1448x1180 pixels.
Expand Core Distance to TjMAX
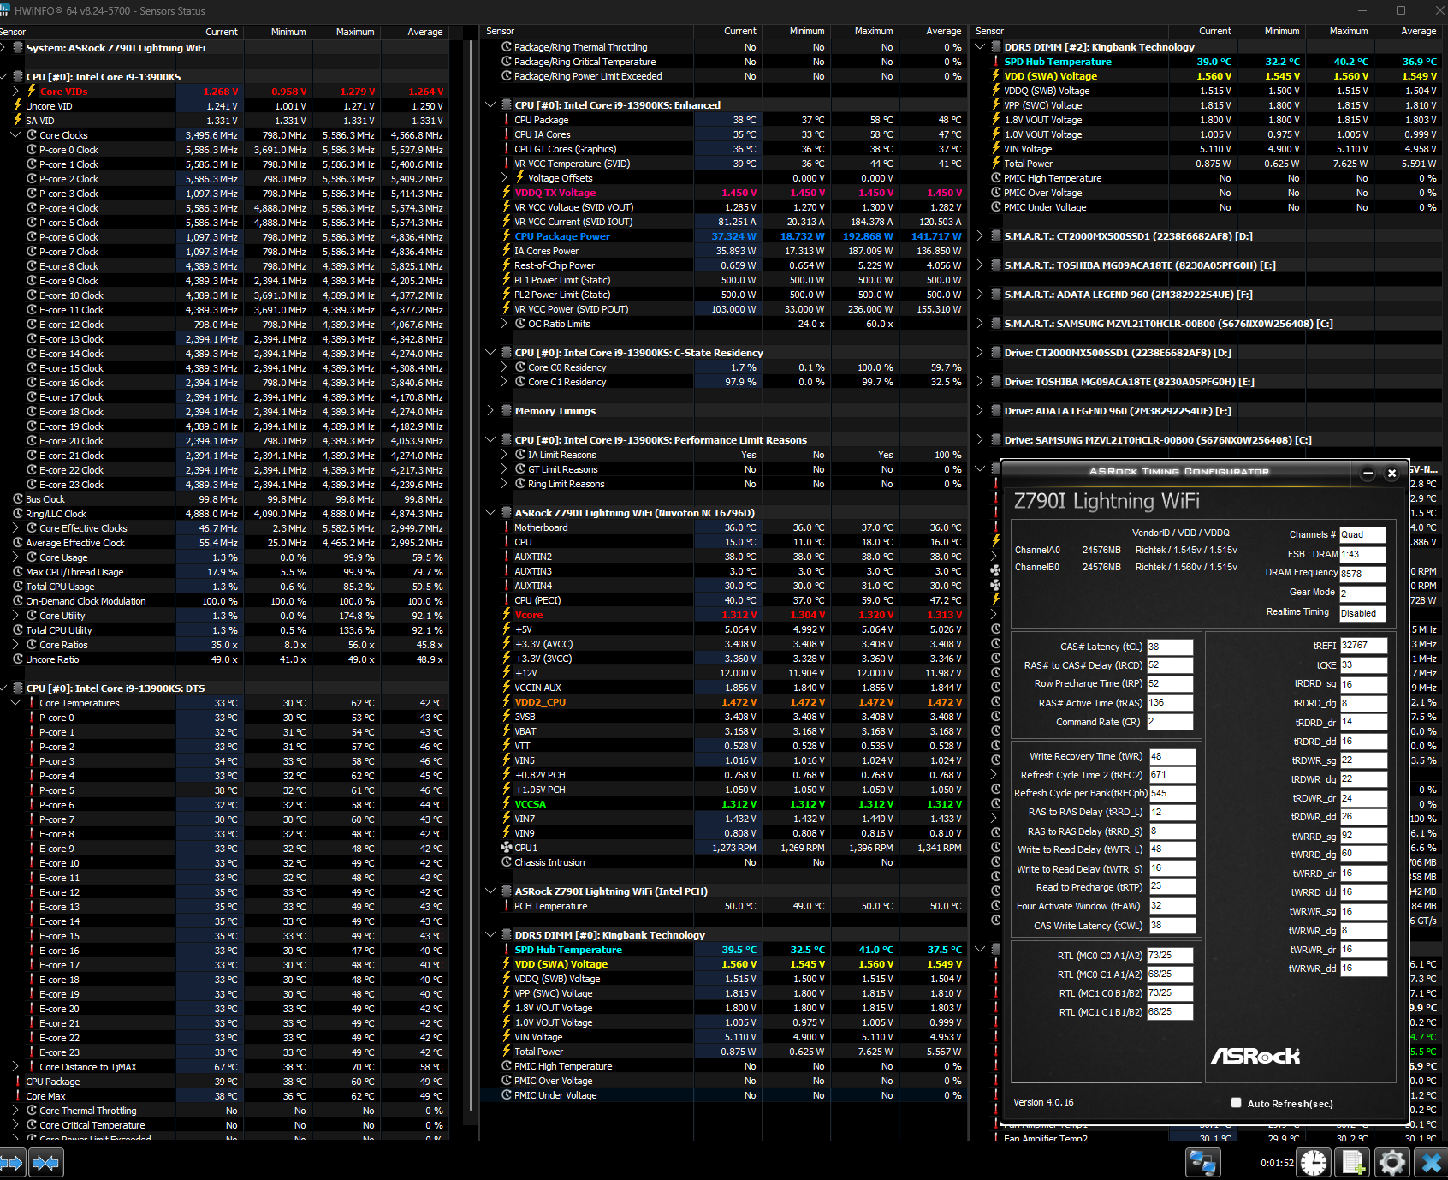15,1067
